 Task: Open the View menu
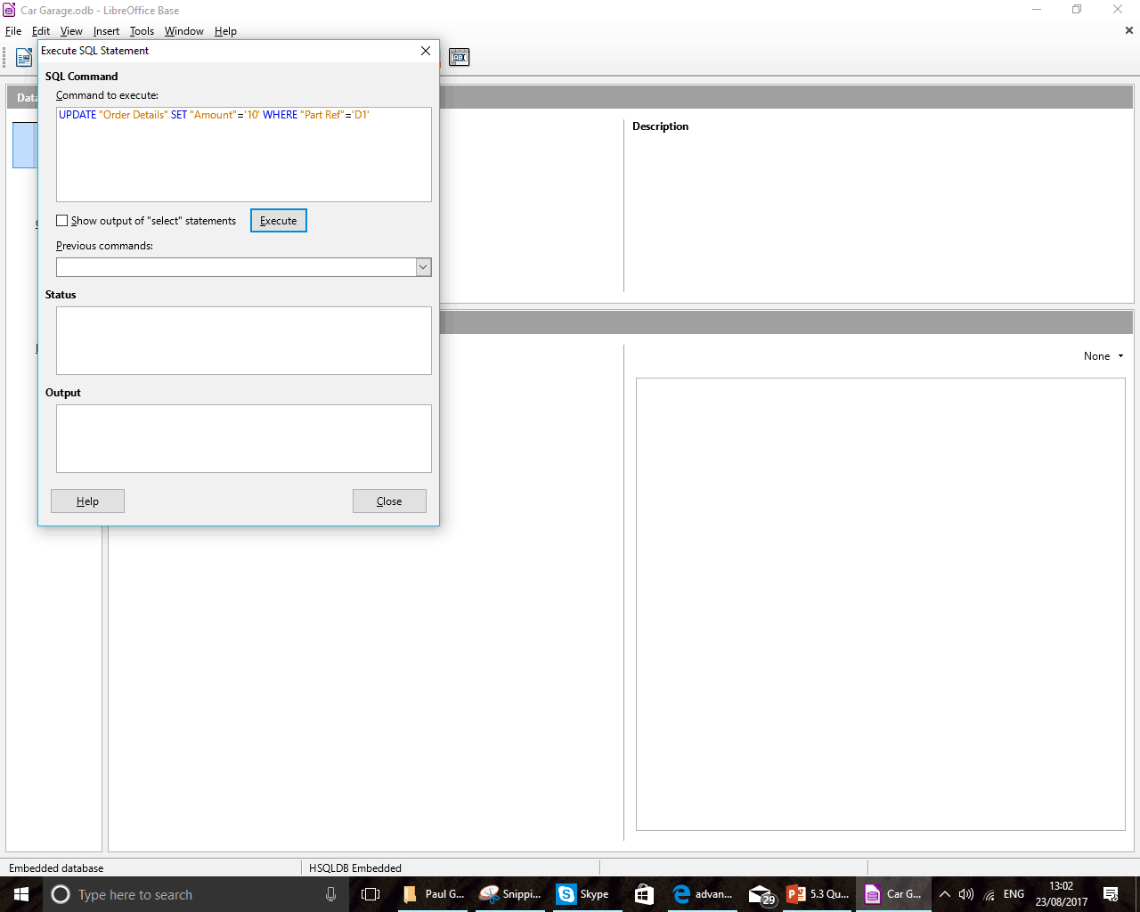(71, 31)
